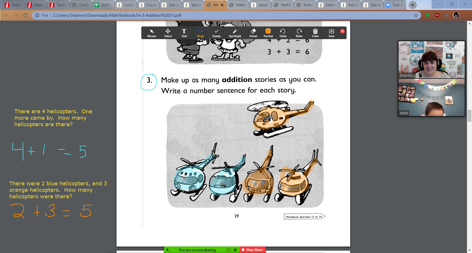
Task: Click the 'Workbook Exercises 12 to 14' label
Action: [x=304, y=217]
